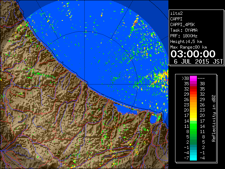The height and width of the screenshot is (169, 225).
Task: Click the yellow 17 dBZ swatch
Action: pyautogui.click(x=193, y=115)
